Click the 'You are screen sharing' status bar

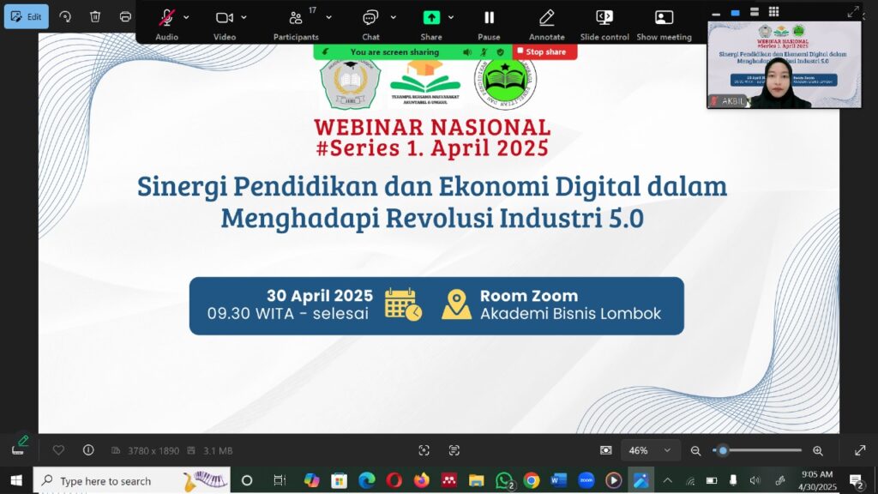tap(394, 52)
